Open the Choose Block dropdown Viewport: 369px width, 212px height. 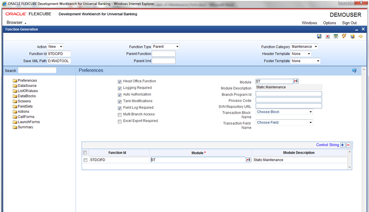(x=284, y=112)
